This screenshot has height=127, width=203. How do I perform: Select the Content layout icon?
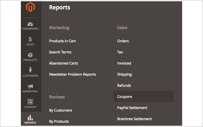[30, 102]
